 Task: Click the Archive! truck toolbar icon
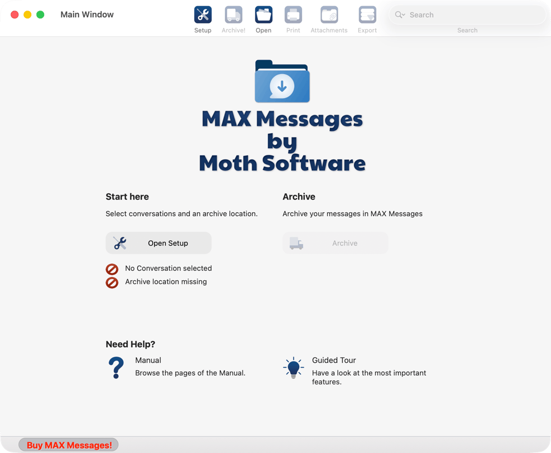coord(233,14)
